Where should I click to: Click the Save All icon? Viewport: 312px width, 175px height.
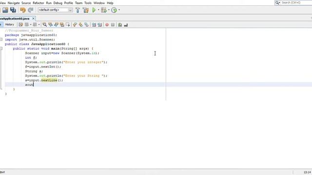13,10
